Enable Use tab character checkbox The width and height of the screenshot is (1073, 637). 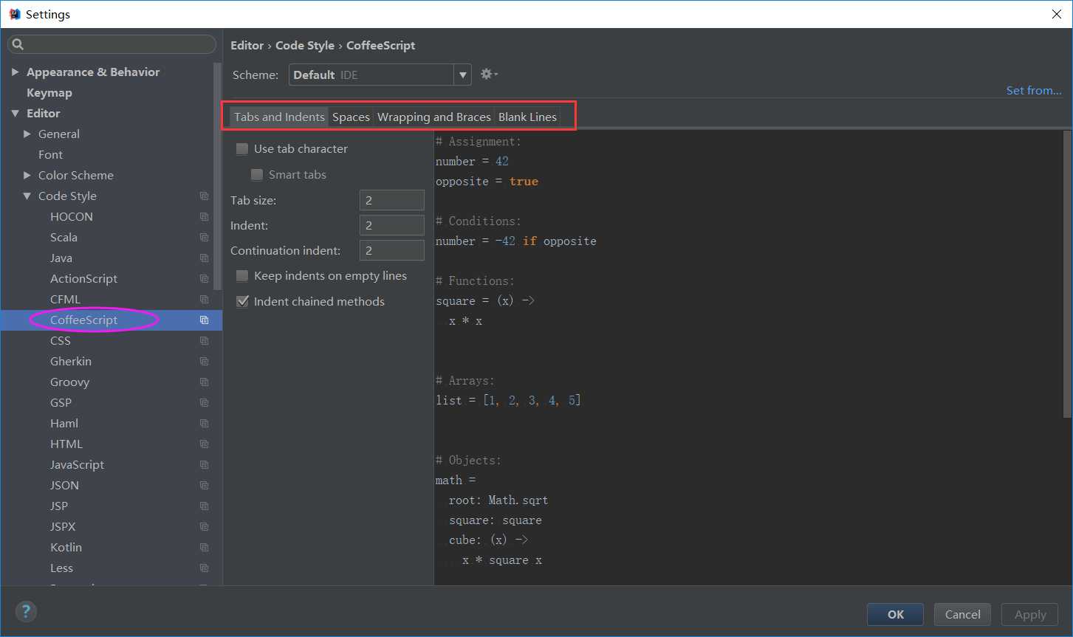tap(242, 149)
